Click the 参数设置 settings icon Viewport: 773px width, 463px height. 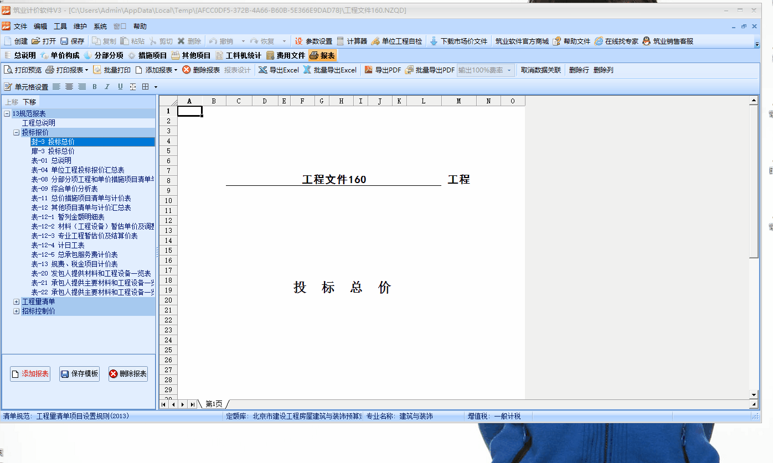pyautogui.click(x=299, y=41)
